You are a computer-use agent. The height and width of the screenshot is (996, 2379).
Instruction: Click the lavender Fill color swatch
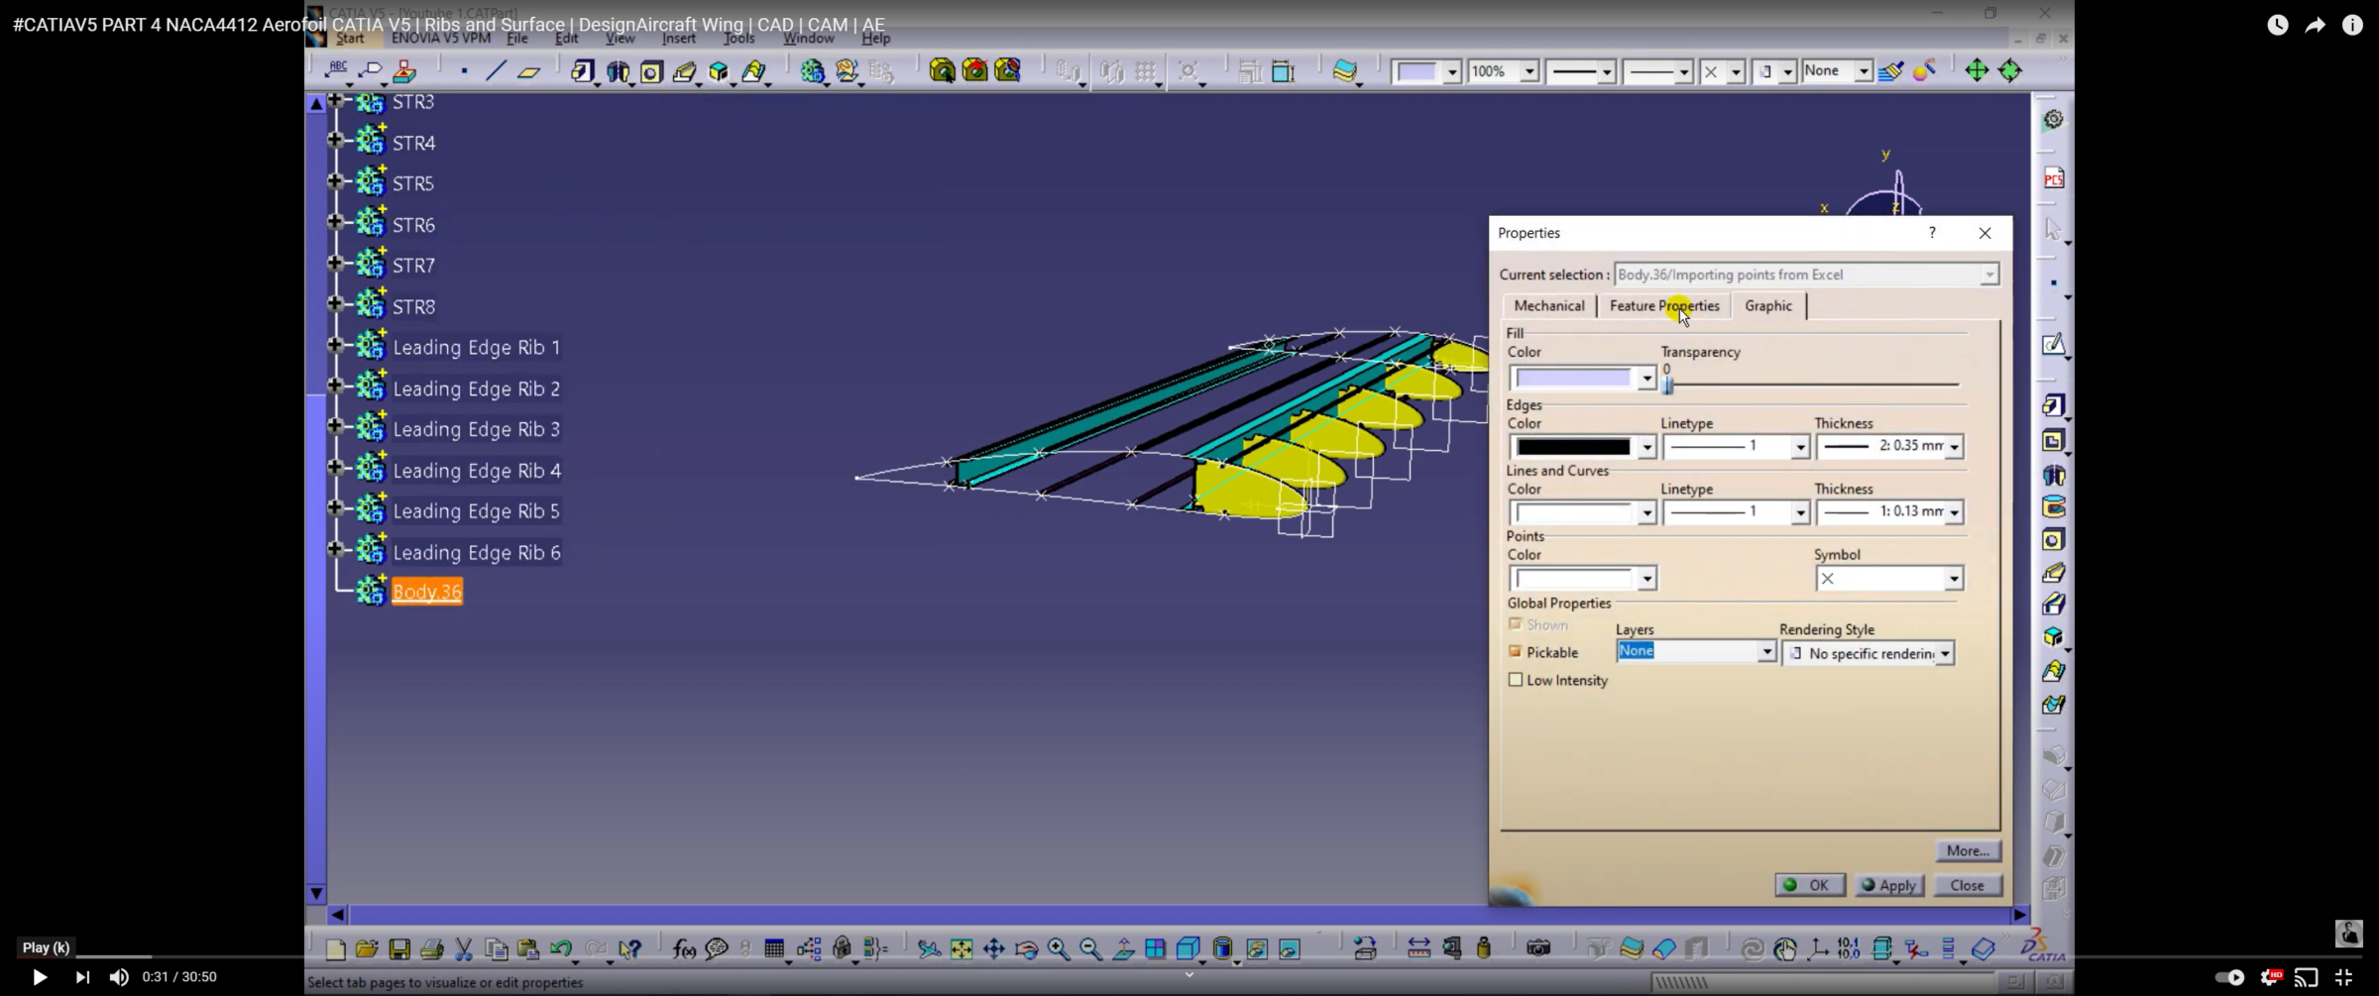click(x=1572, y=378)
